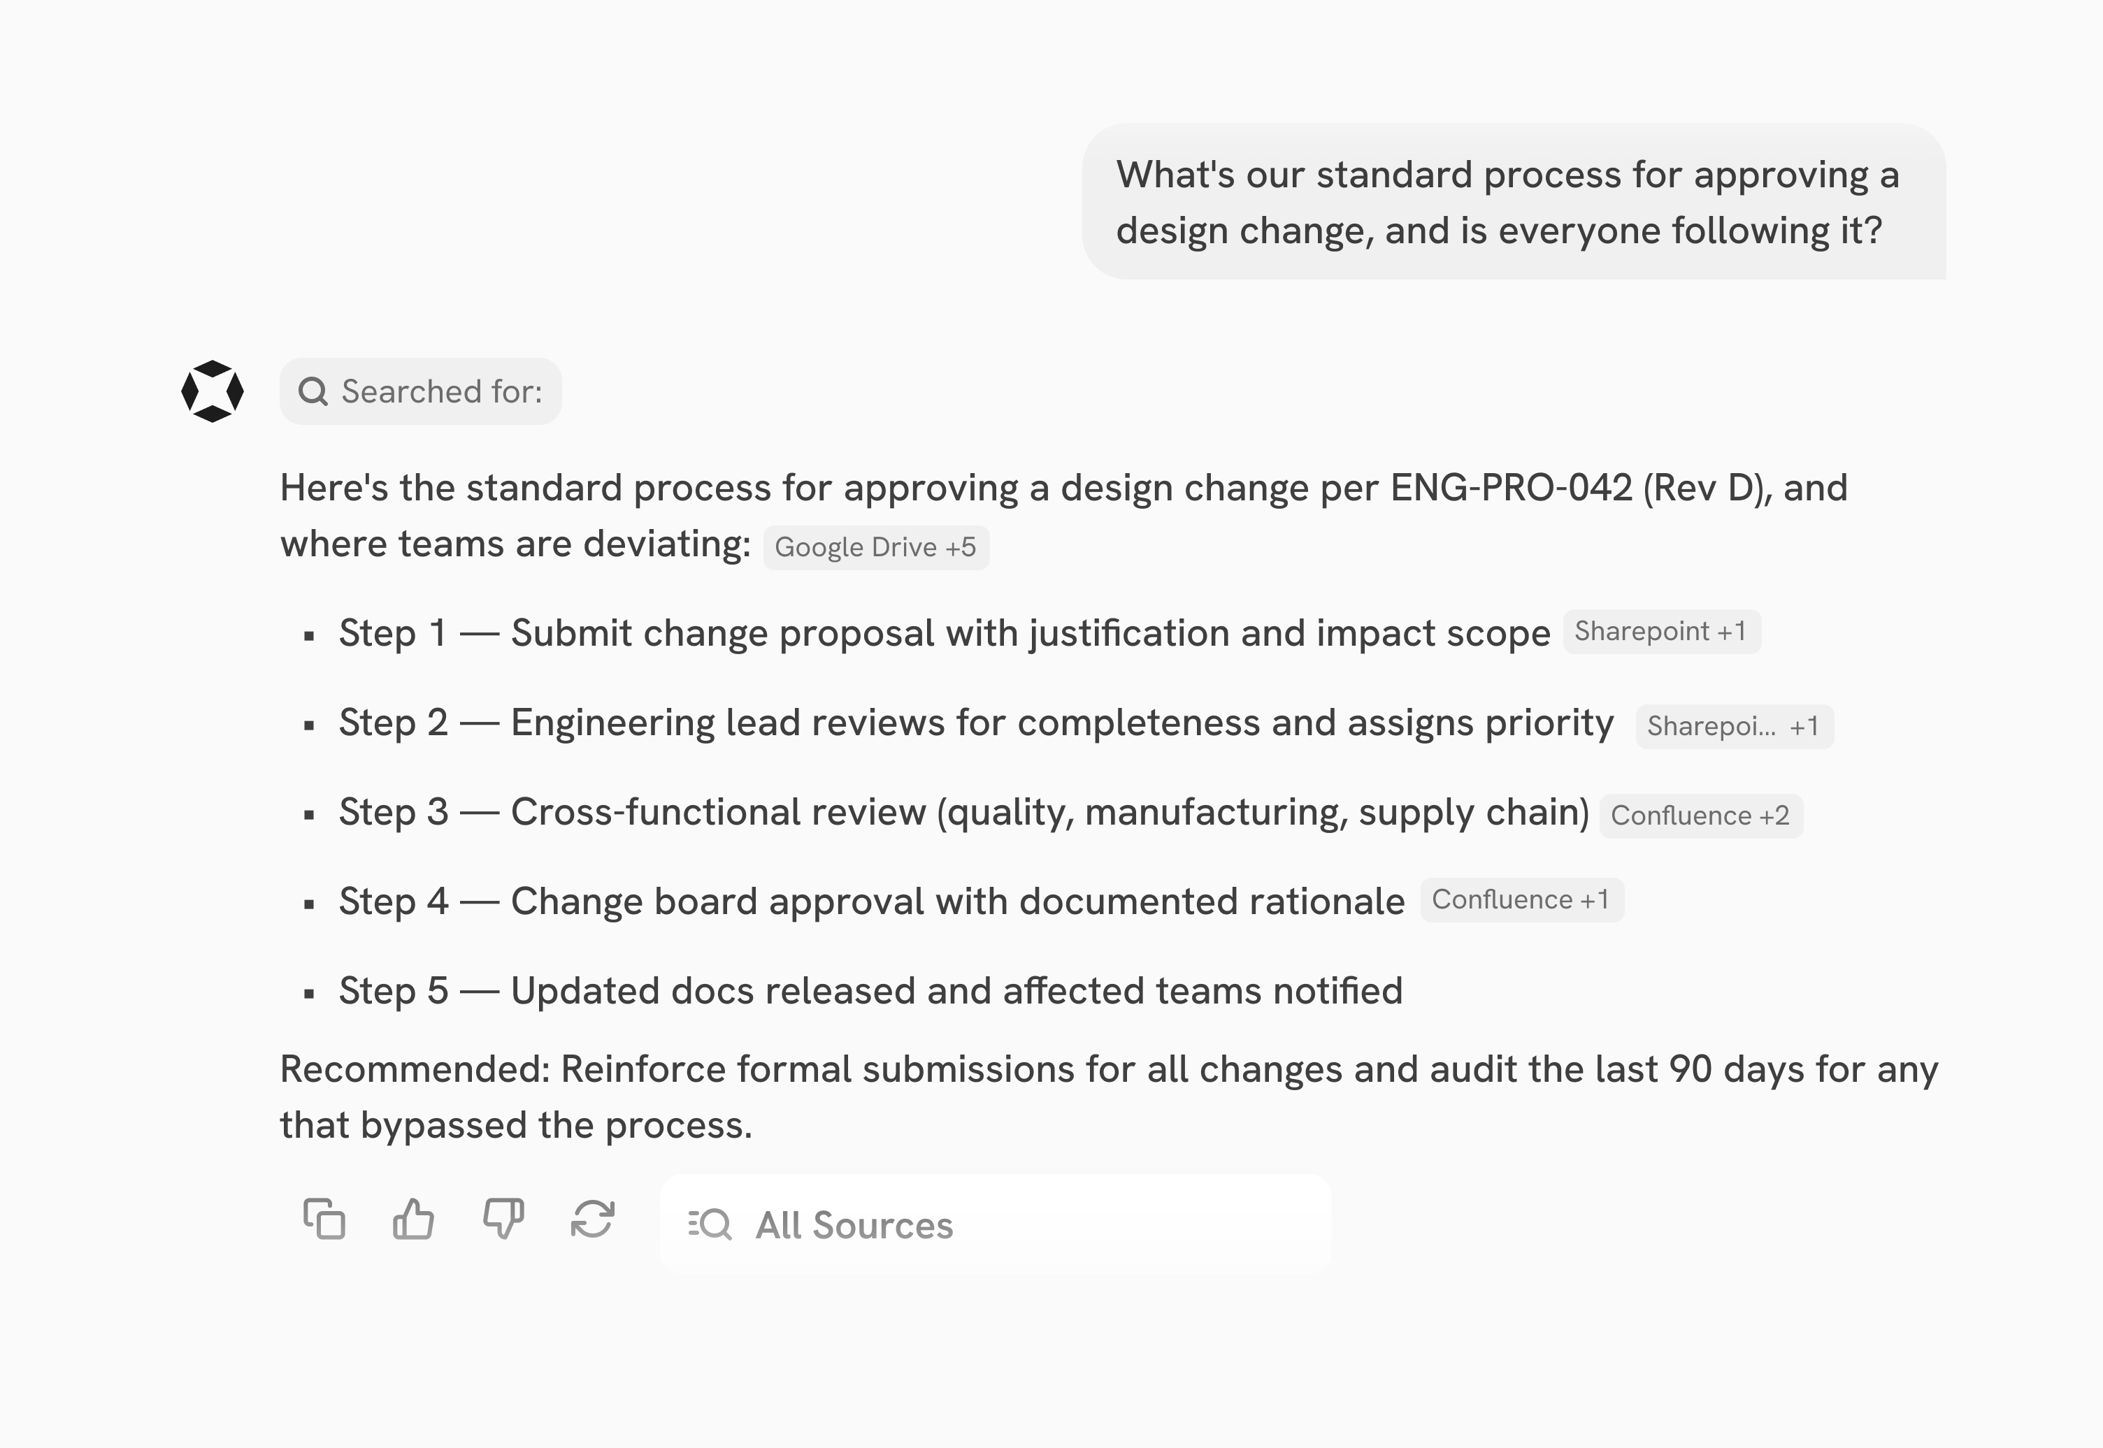Open Confluence +1 citation on Step 4
Viewport: 2103px width, 1448px height.
(1521, 900)
